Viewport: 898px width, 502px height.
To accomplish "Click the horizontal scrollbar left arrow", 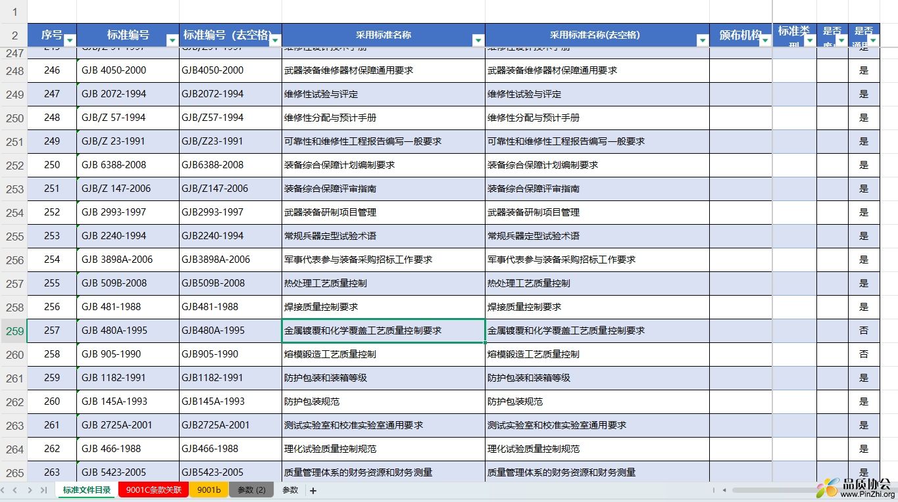I will coord(724,490).
